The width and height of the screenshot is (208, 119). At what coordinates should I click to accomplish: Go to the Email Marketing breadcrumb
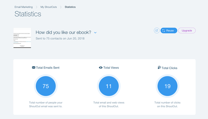pos(24,7)
